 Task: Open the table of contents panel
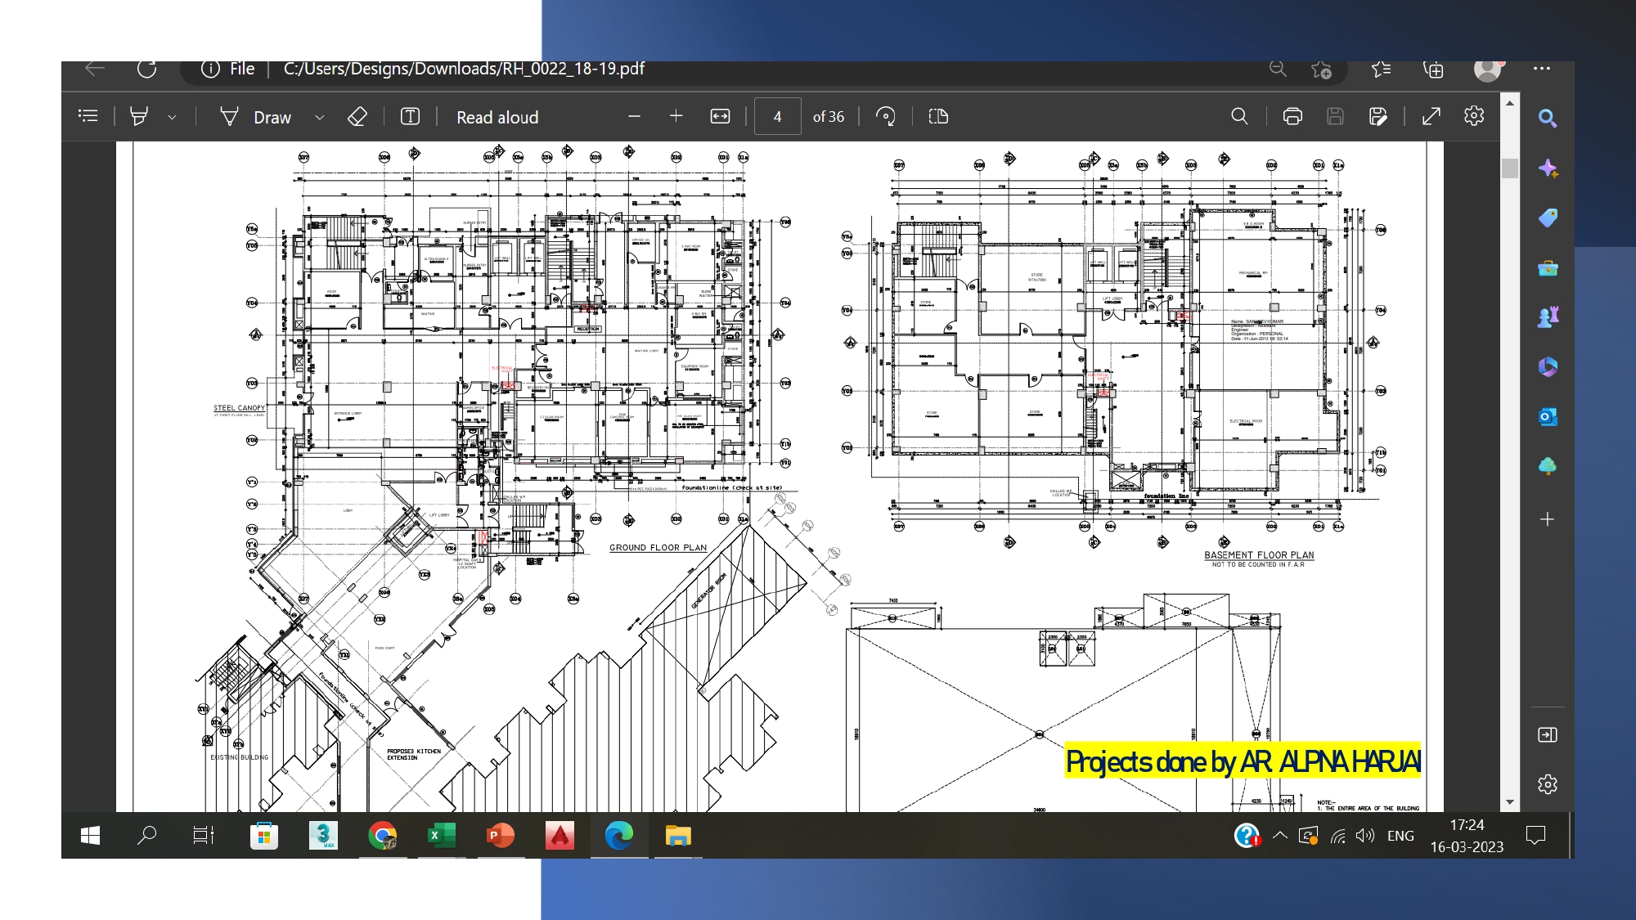(88, 116)
